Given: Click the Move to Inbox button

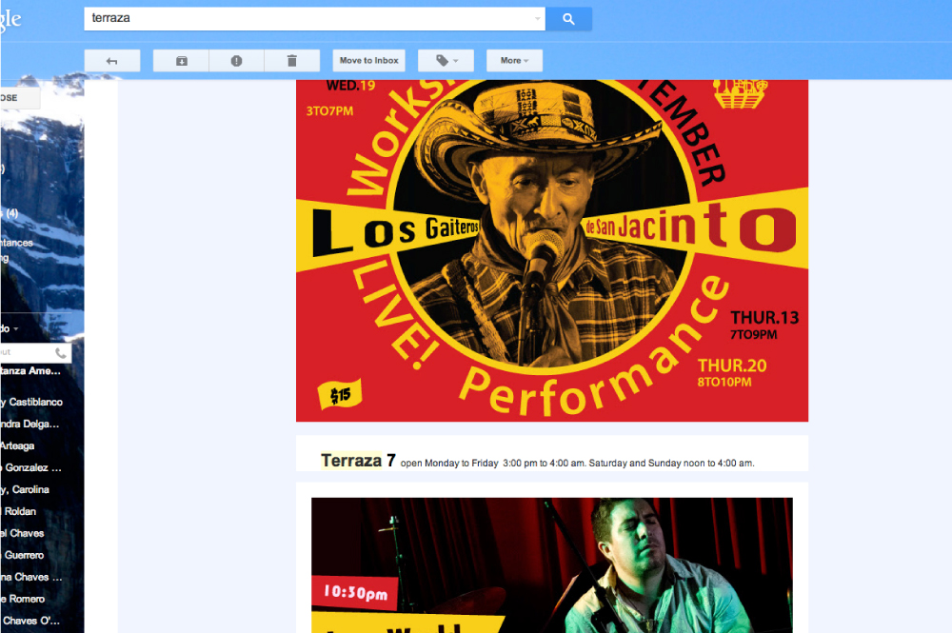Looking at the screenshot, I should pos(368,61).
